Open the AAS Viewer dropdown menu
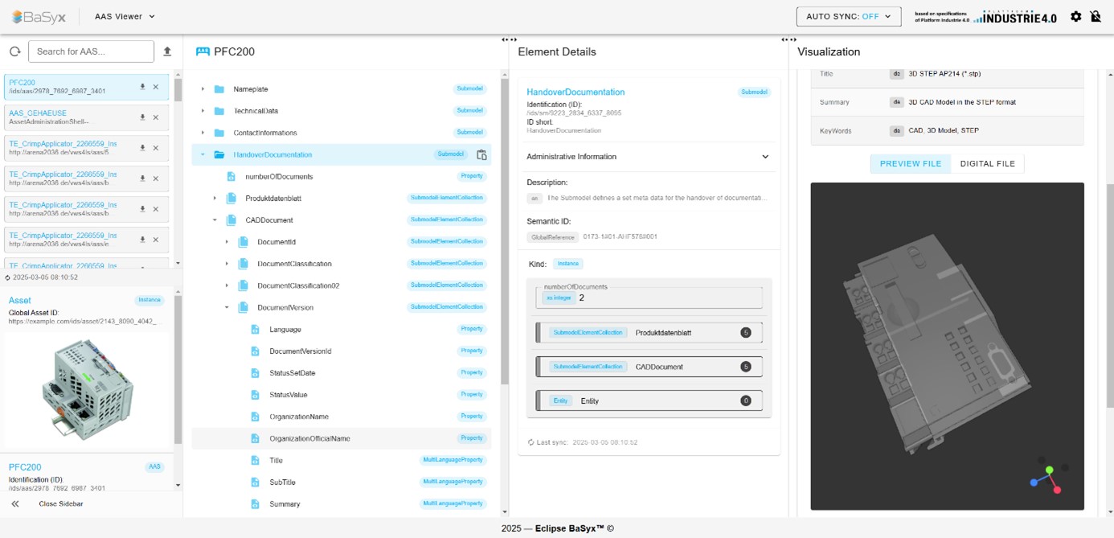The width and height of the screenshot is (1114, 538). click(125, 16)
